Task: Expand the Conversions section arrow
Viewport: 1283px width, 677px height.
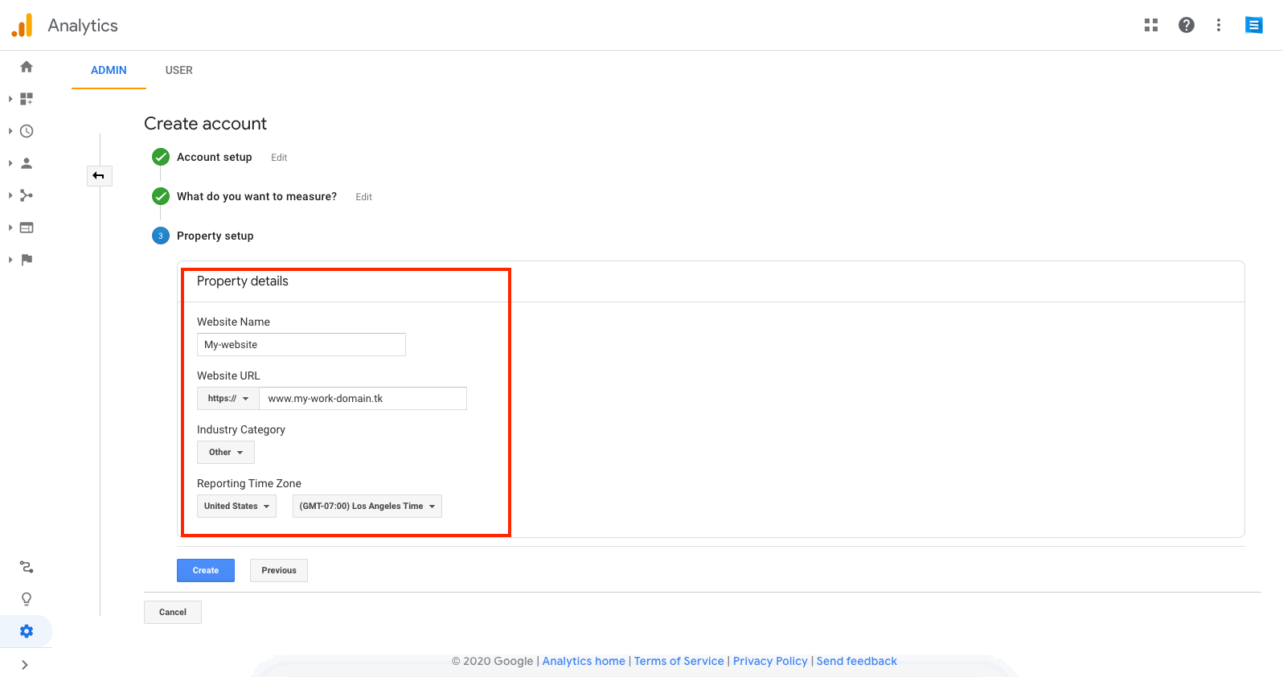Action: click(x=10, y=260)
